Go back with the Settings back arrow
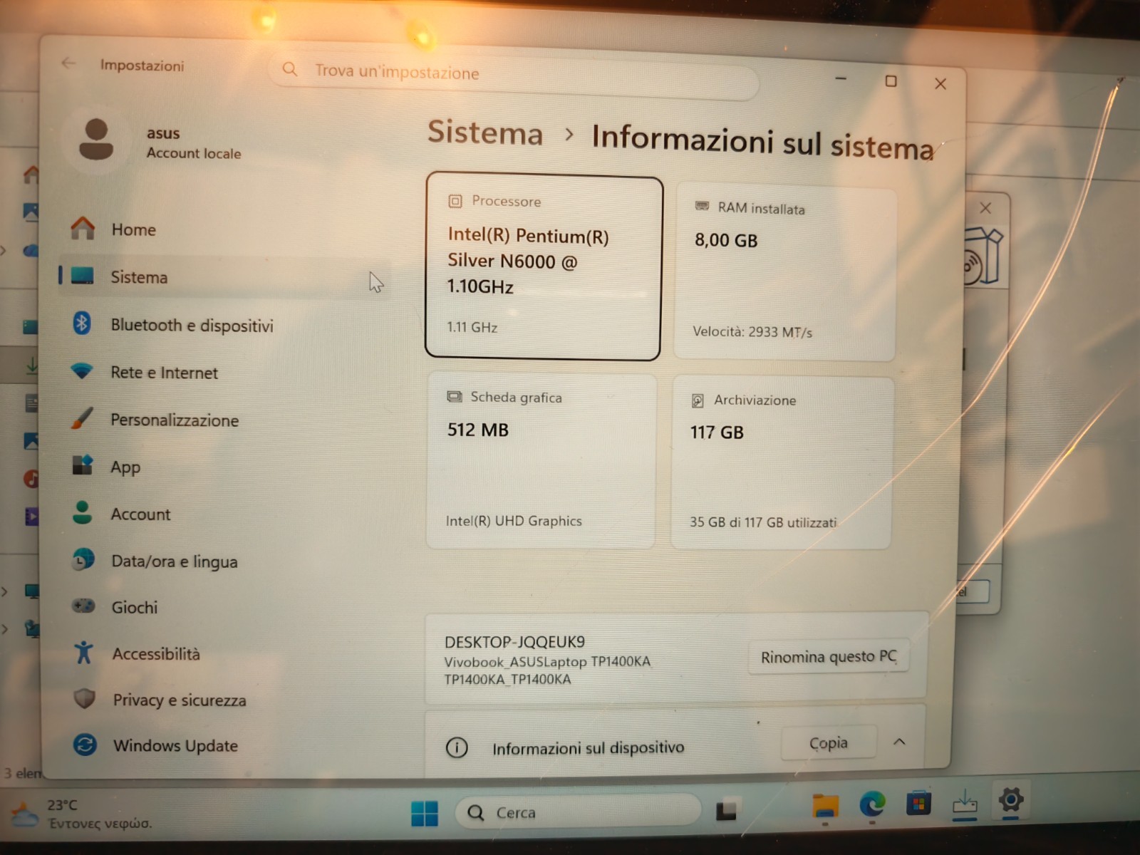1140x855 pixels. [68, 63]
